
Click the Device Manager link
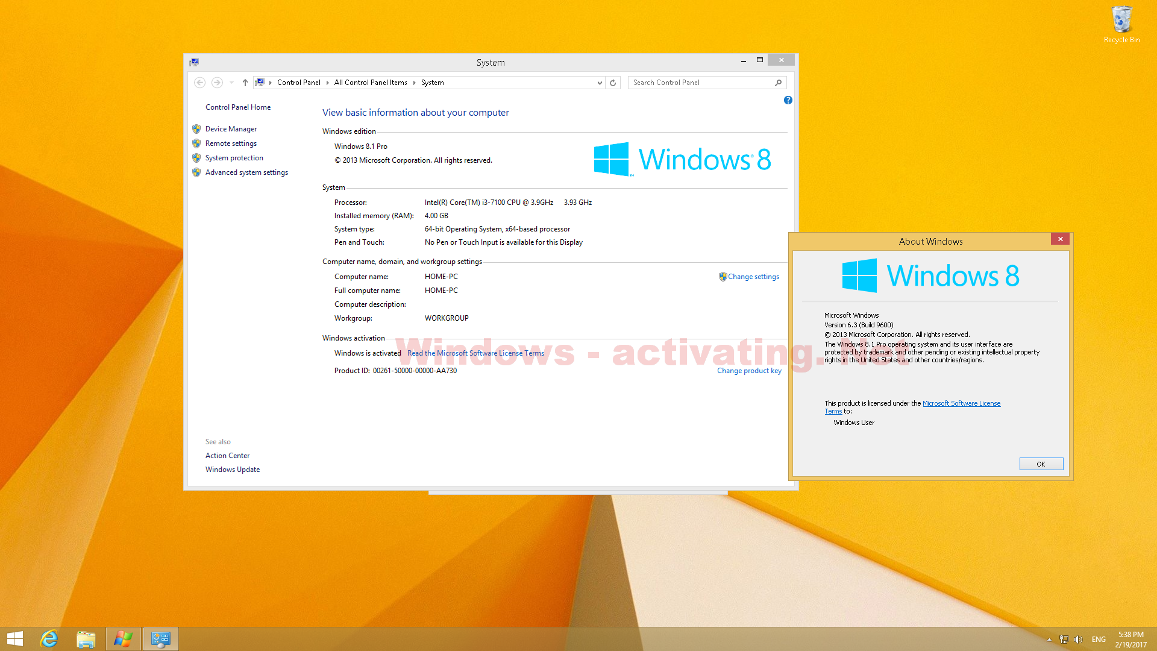230,128
